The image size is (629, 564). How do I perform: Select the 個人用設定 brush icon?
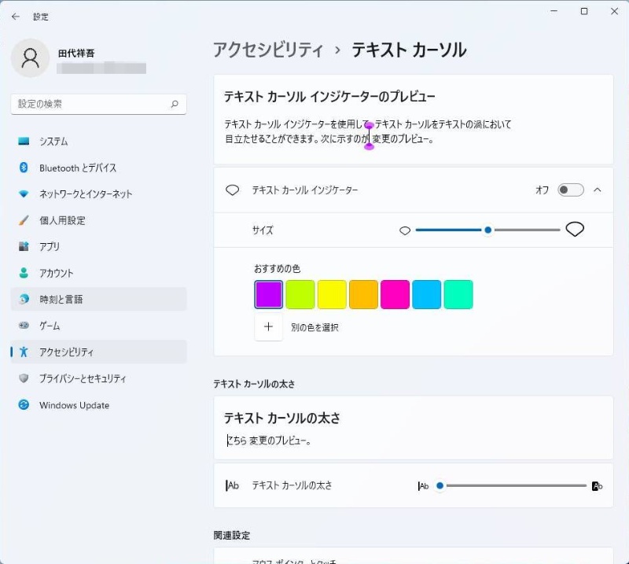pos(25,220)
